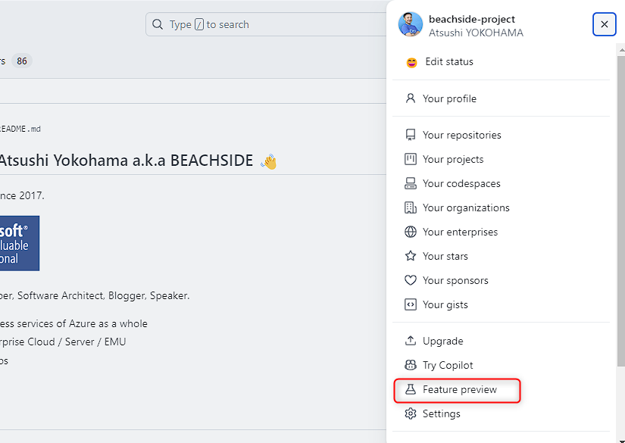This screenshot has height=443, width=625.
Task: Click the Copilot icon in the menu
Action: tap(410, 365)
